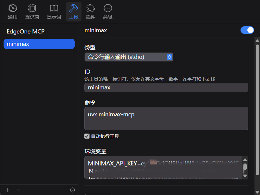Open the 插件 puzzle piece icon
Screen dimensions: 260x195
pos(91,9)
